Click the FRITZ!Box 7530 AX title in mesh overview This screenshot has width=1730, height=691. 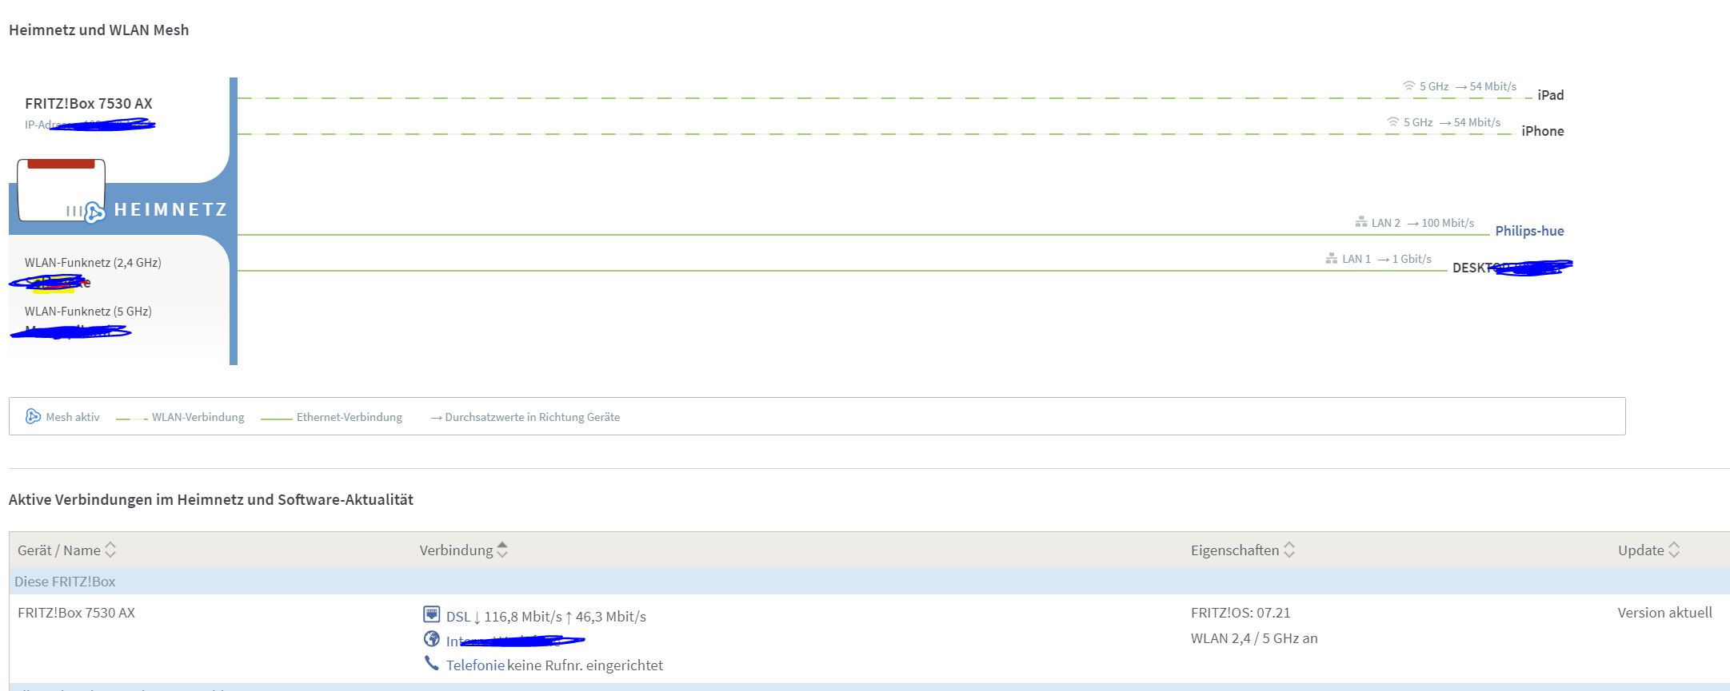pyautogui.click(x=89, y=104)
